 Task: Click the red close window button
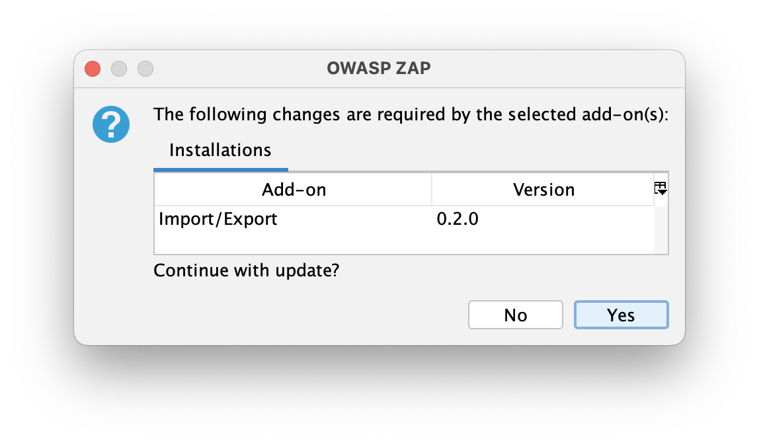92,69
